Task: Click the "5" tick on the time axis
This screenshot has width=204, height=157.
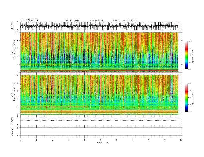Action: (101, 140)
